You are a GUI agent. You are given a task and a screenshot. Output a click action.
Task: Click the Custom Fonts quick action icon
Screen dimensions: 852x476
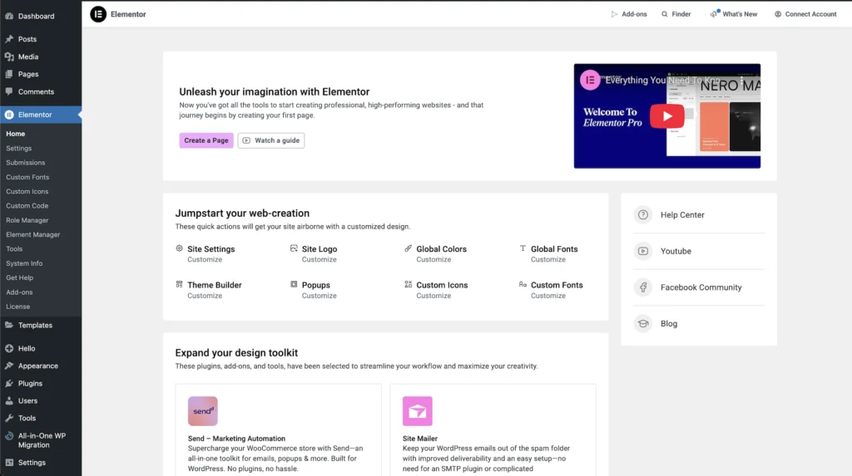click(x=523, y=284)
